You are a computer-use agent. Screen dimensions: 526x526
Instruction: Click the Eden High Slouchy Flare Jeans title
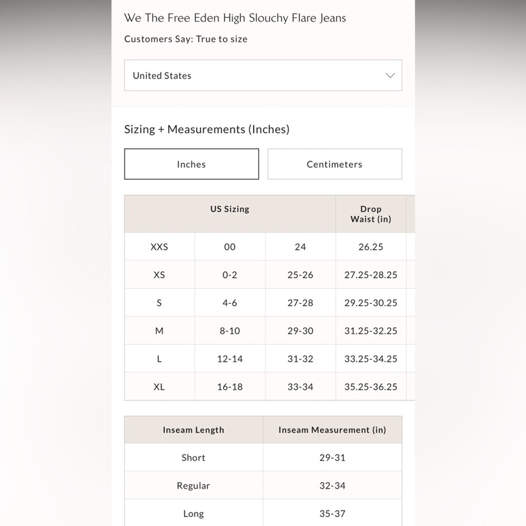coord(235,18)
